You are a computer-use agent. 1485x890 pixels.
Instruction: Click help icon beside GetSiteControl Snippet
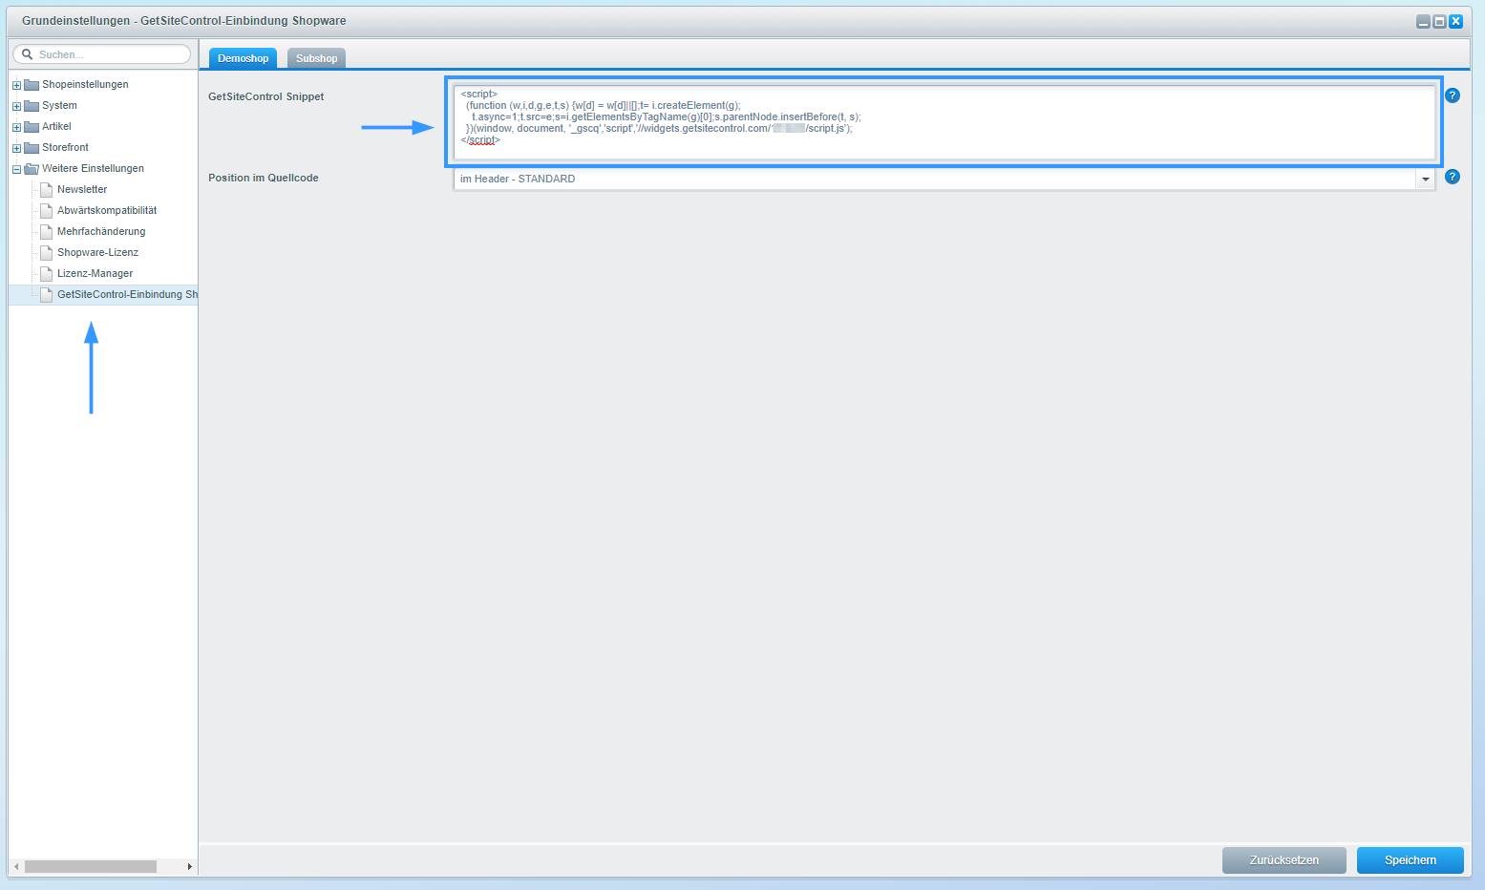[1453, 95]
